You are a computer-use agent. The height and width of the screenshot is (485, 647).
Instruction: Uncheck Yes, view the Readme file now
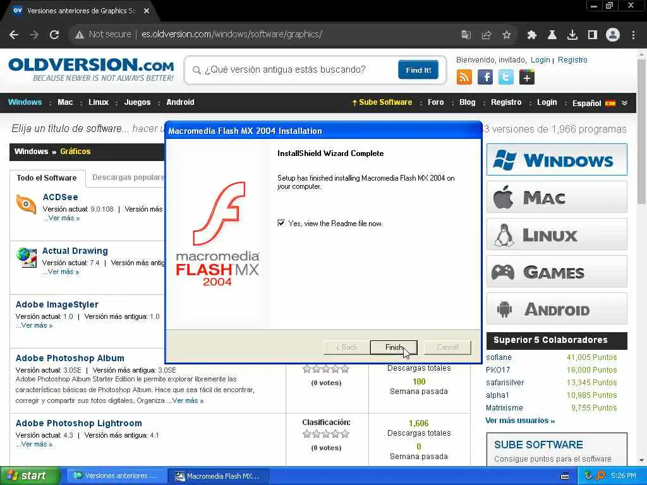pos(281,223)
